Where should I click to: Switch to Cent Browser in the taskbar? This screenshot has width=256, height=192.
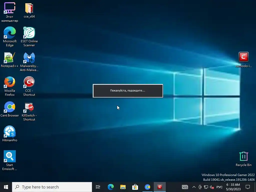[147, 187]
